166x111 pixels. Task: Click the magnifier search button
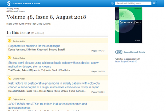[x=154, y=3]
